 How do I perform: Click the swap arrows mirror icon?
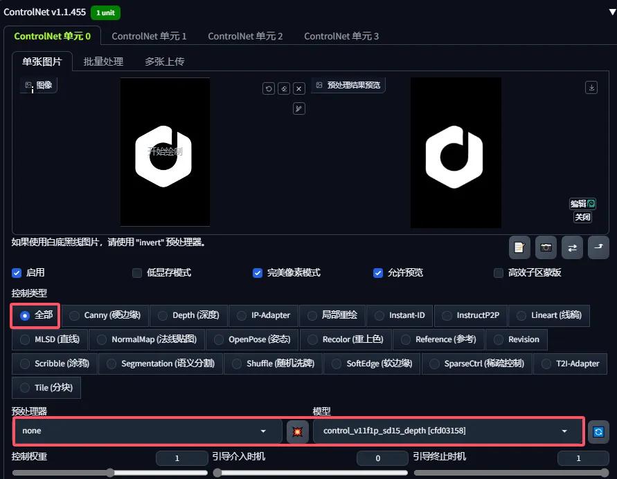coord(573,247)
